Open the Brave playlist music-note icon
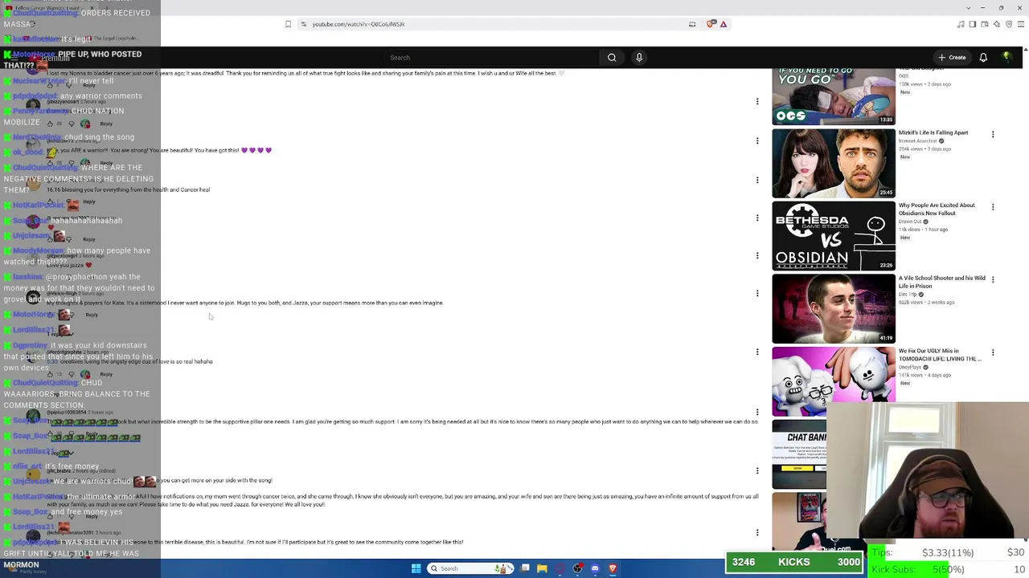 pyautogui.click(x=961, y=24)
